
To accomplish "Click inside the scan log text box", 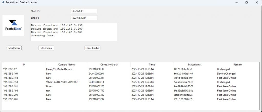I will [74, 32].
